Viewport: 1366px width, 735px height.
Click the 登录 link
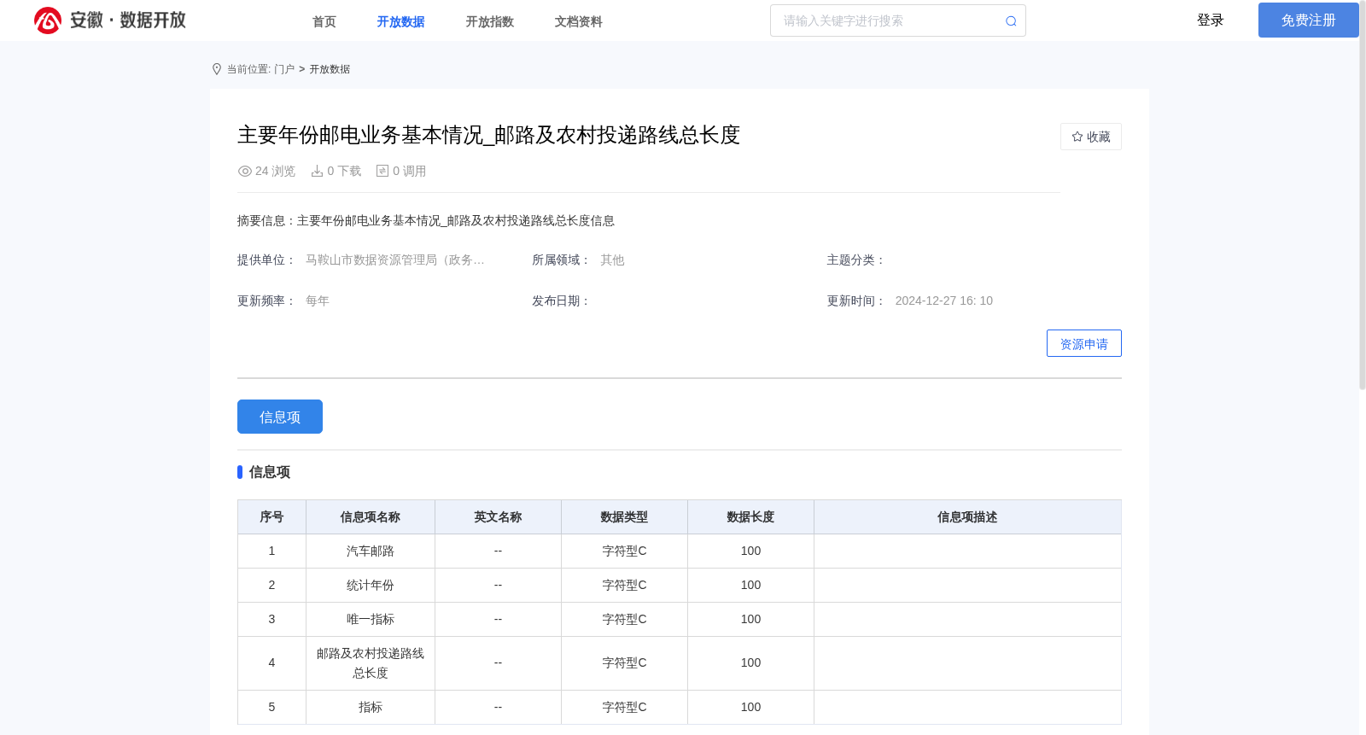click(1211, 20)
